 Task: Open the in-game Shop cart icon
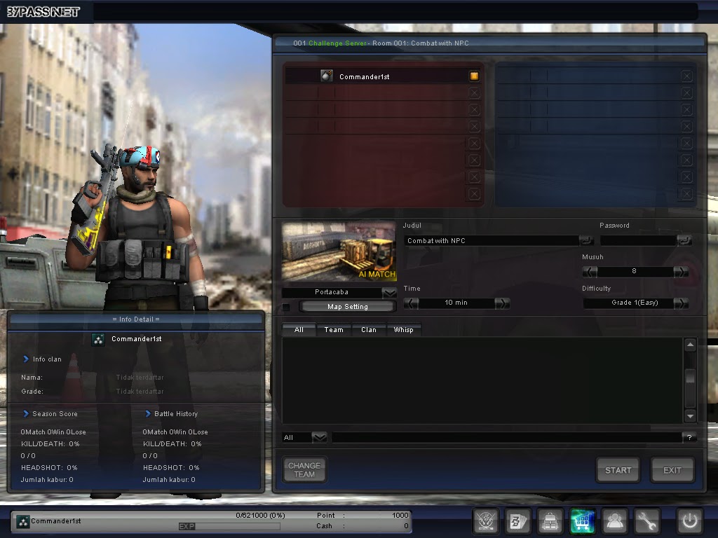(x=582, y=521)
